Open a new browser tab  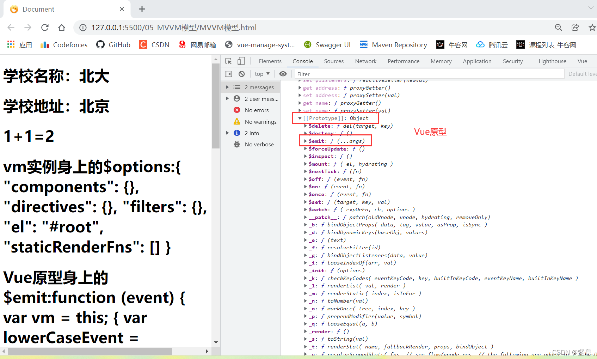point(142,9)
